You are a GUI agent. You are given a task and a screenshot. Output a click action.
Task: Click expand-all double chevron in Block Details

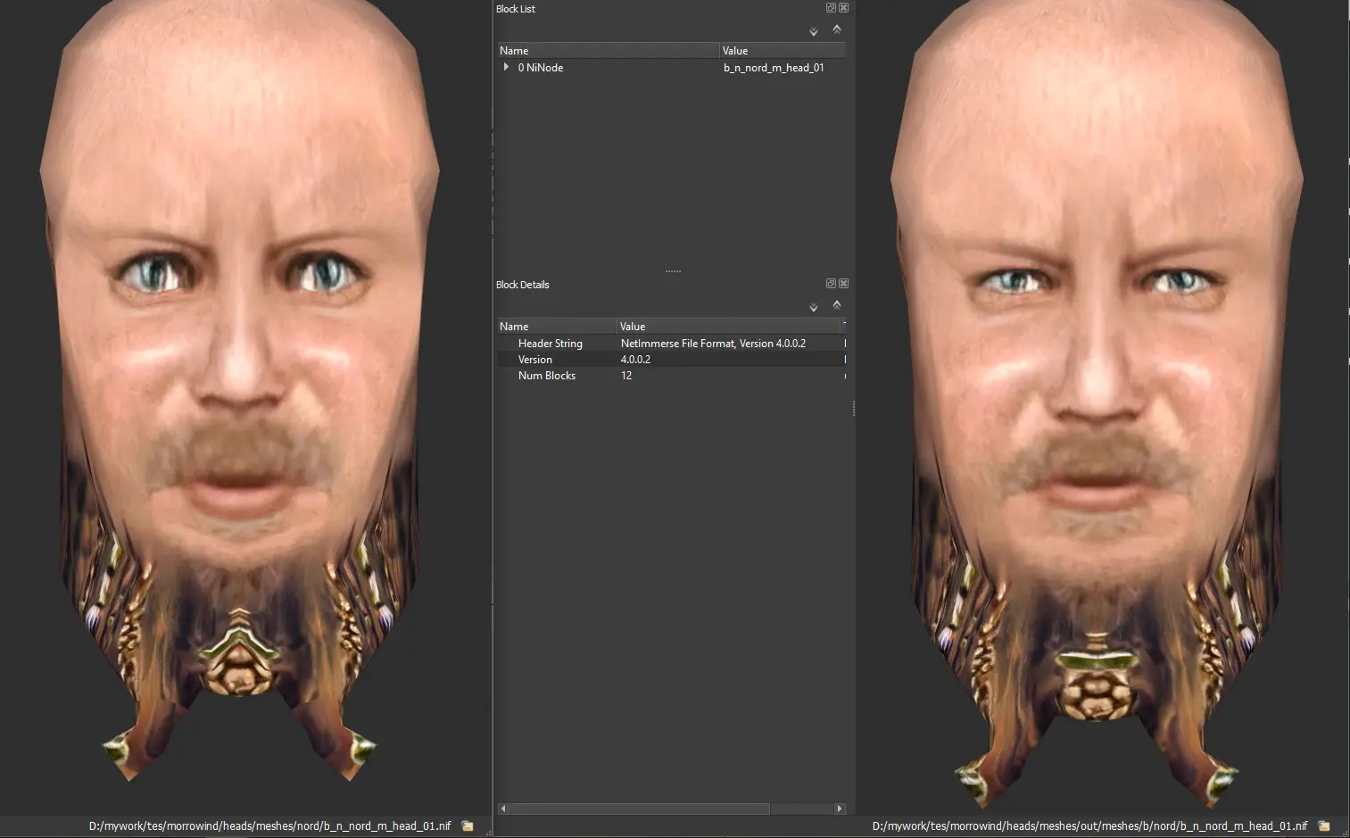coord(814,308)
